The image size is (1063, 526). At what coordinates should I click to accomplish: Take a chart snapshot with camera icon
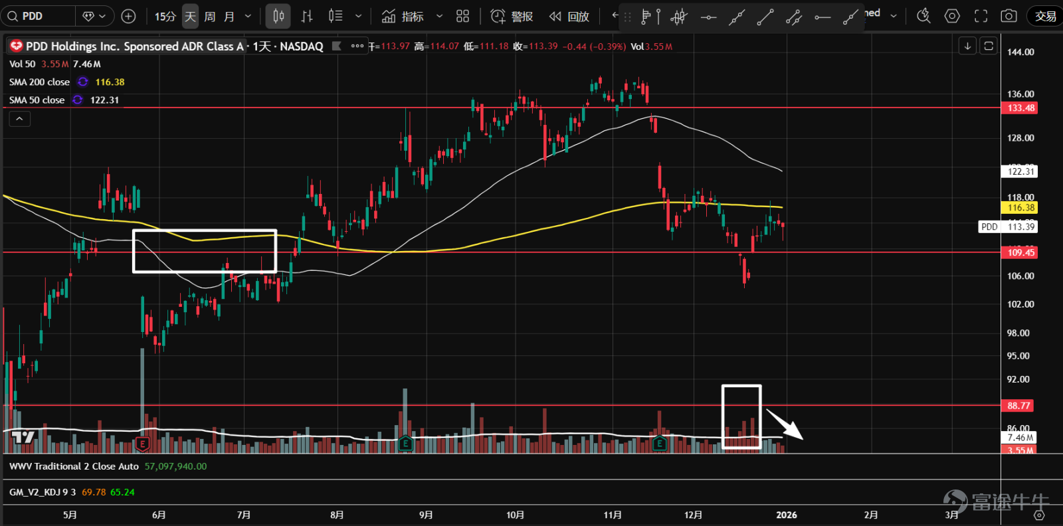tap(1009, 16)
